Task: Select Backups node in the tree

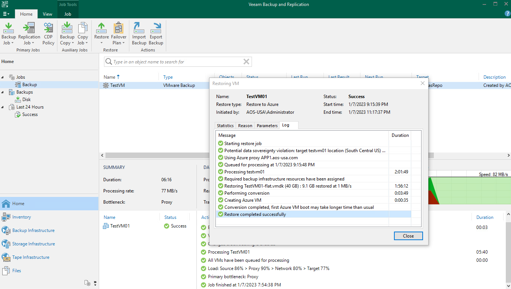Action: point(25,92)
